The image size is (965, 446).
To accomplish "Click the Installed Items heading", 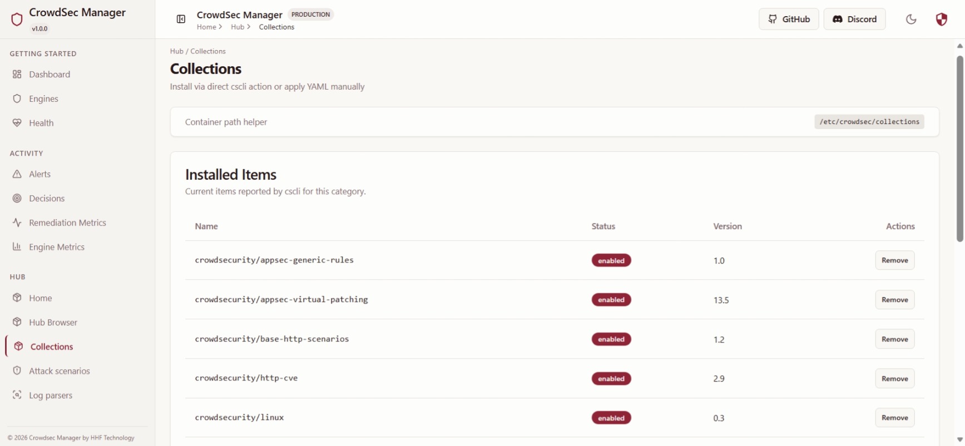I will pyautogui.click(x=231, y=175).
